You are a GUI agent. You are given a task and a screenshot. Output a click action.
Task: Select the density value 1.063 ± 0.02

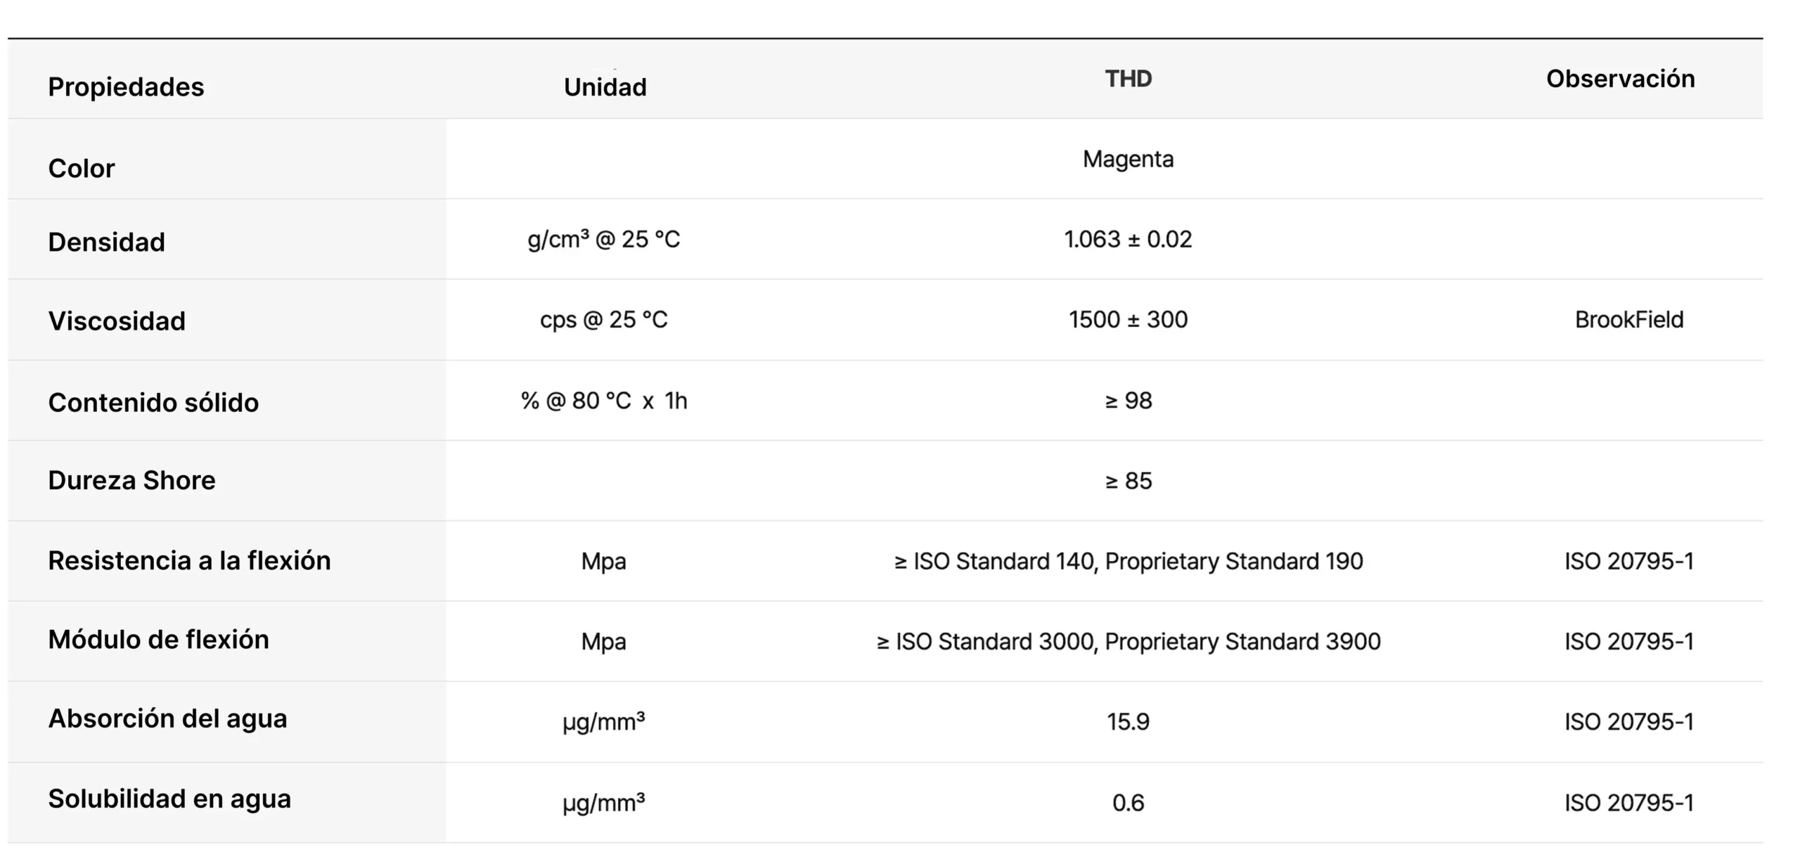coord(1128,240)
